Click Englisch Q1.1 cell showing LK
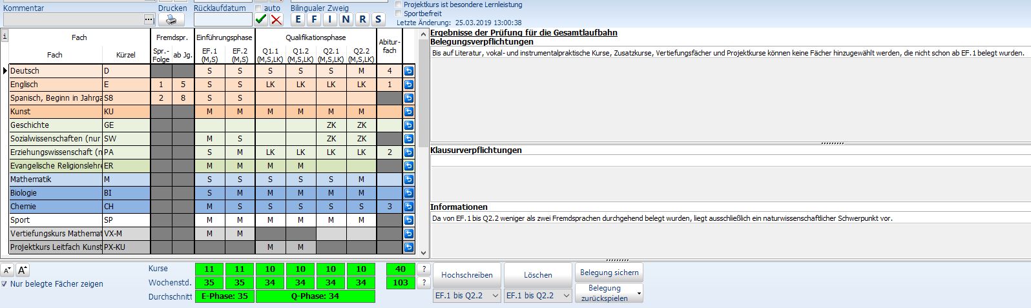The width and height of the screenshot is (1031, 308). click(270, 85)
